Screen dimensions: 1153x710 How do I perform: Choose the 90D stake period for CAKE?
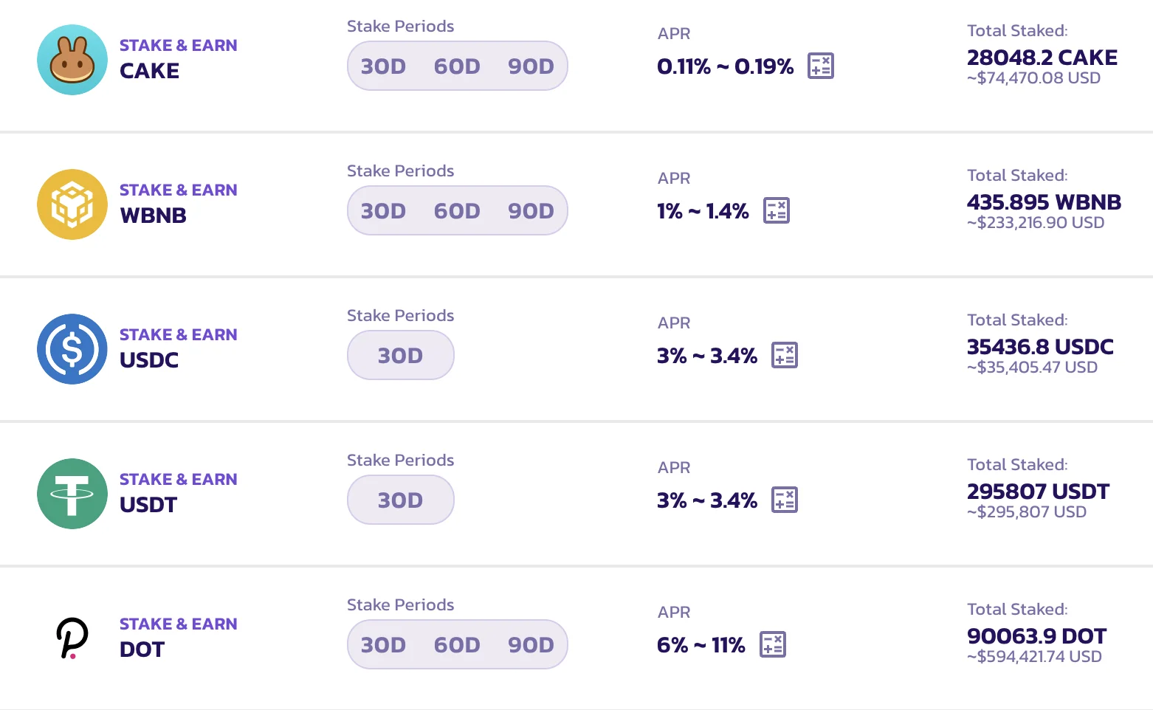(531, 66)
